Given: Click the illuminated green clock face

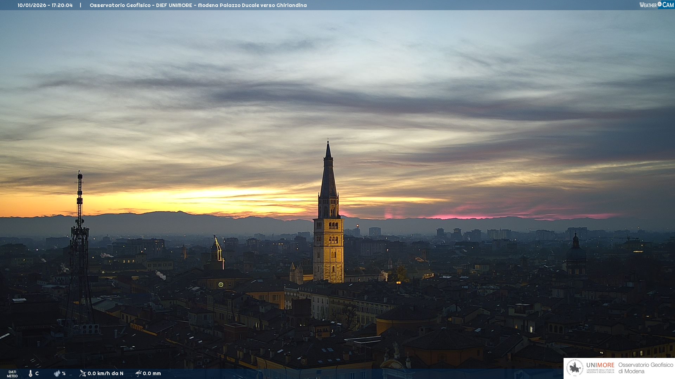Looking at the screenshot, I should 221,284.
